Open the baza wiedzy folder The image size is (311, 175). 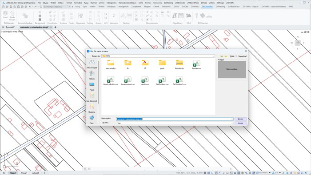[111, 64]
